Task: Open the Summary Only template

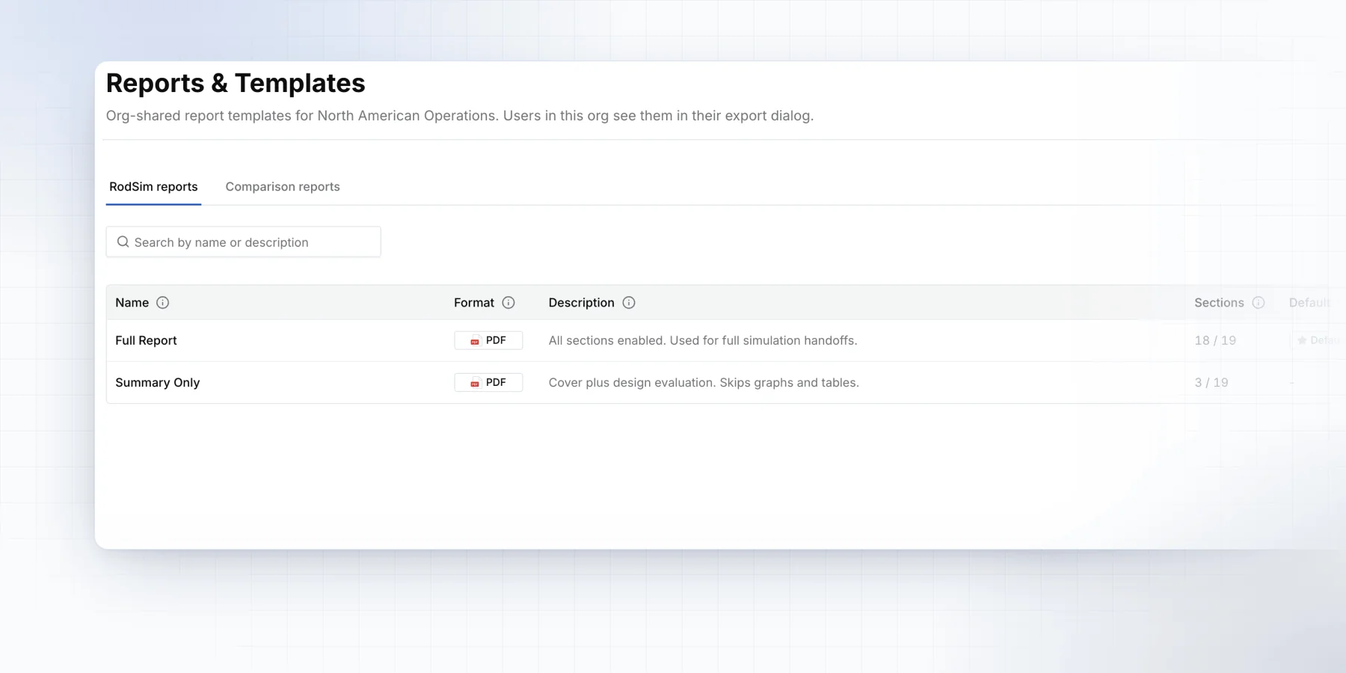Action: tap(157, 382)
